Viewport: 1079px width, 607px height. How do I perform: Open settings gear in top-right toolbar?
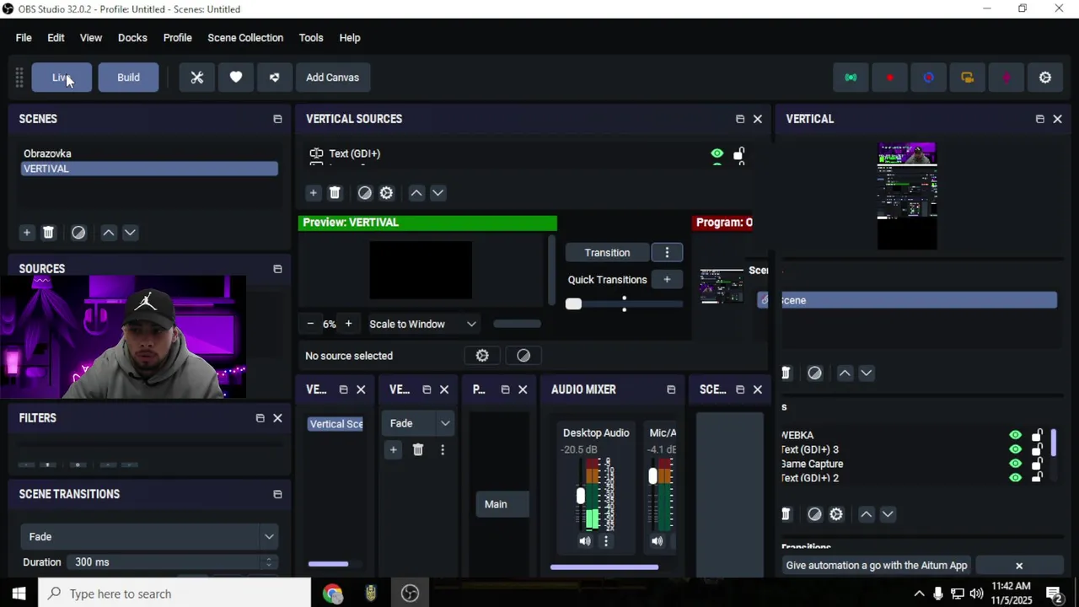(x=1045, y=78)
